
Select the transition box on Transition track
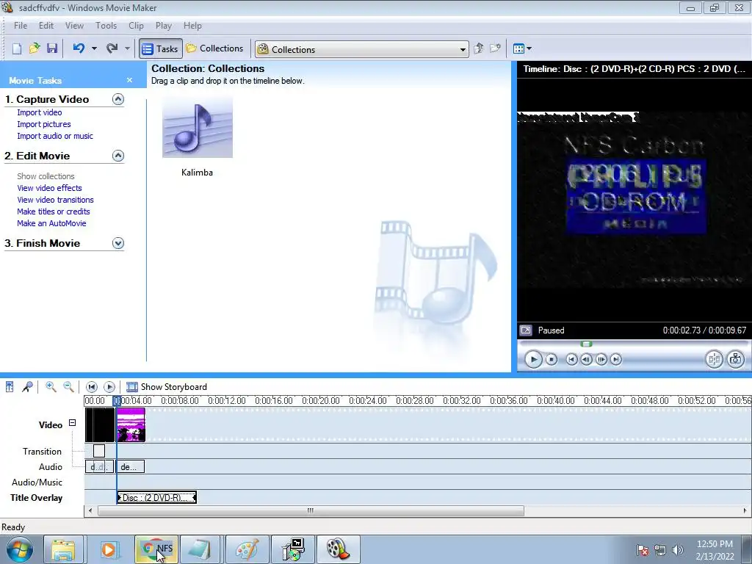99,451
